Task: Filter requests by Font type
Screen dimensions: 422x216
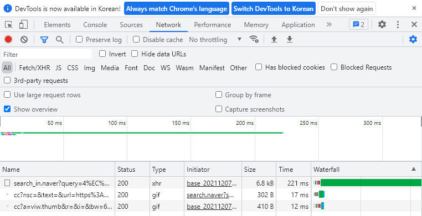Action: pos(131,67)
